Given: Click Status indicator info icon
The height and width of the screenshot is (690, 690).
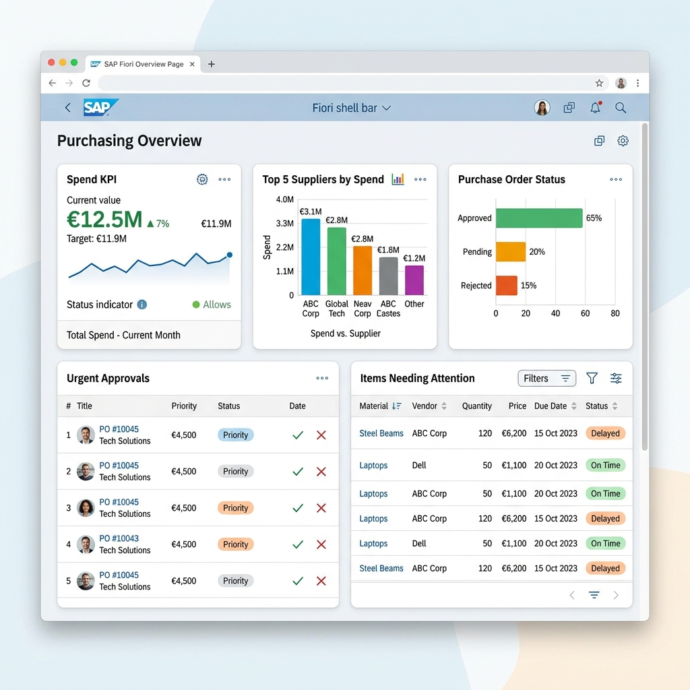Looking at the screenshot, I should [142, 305].
